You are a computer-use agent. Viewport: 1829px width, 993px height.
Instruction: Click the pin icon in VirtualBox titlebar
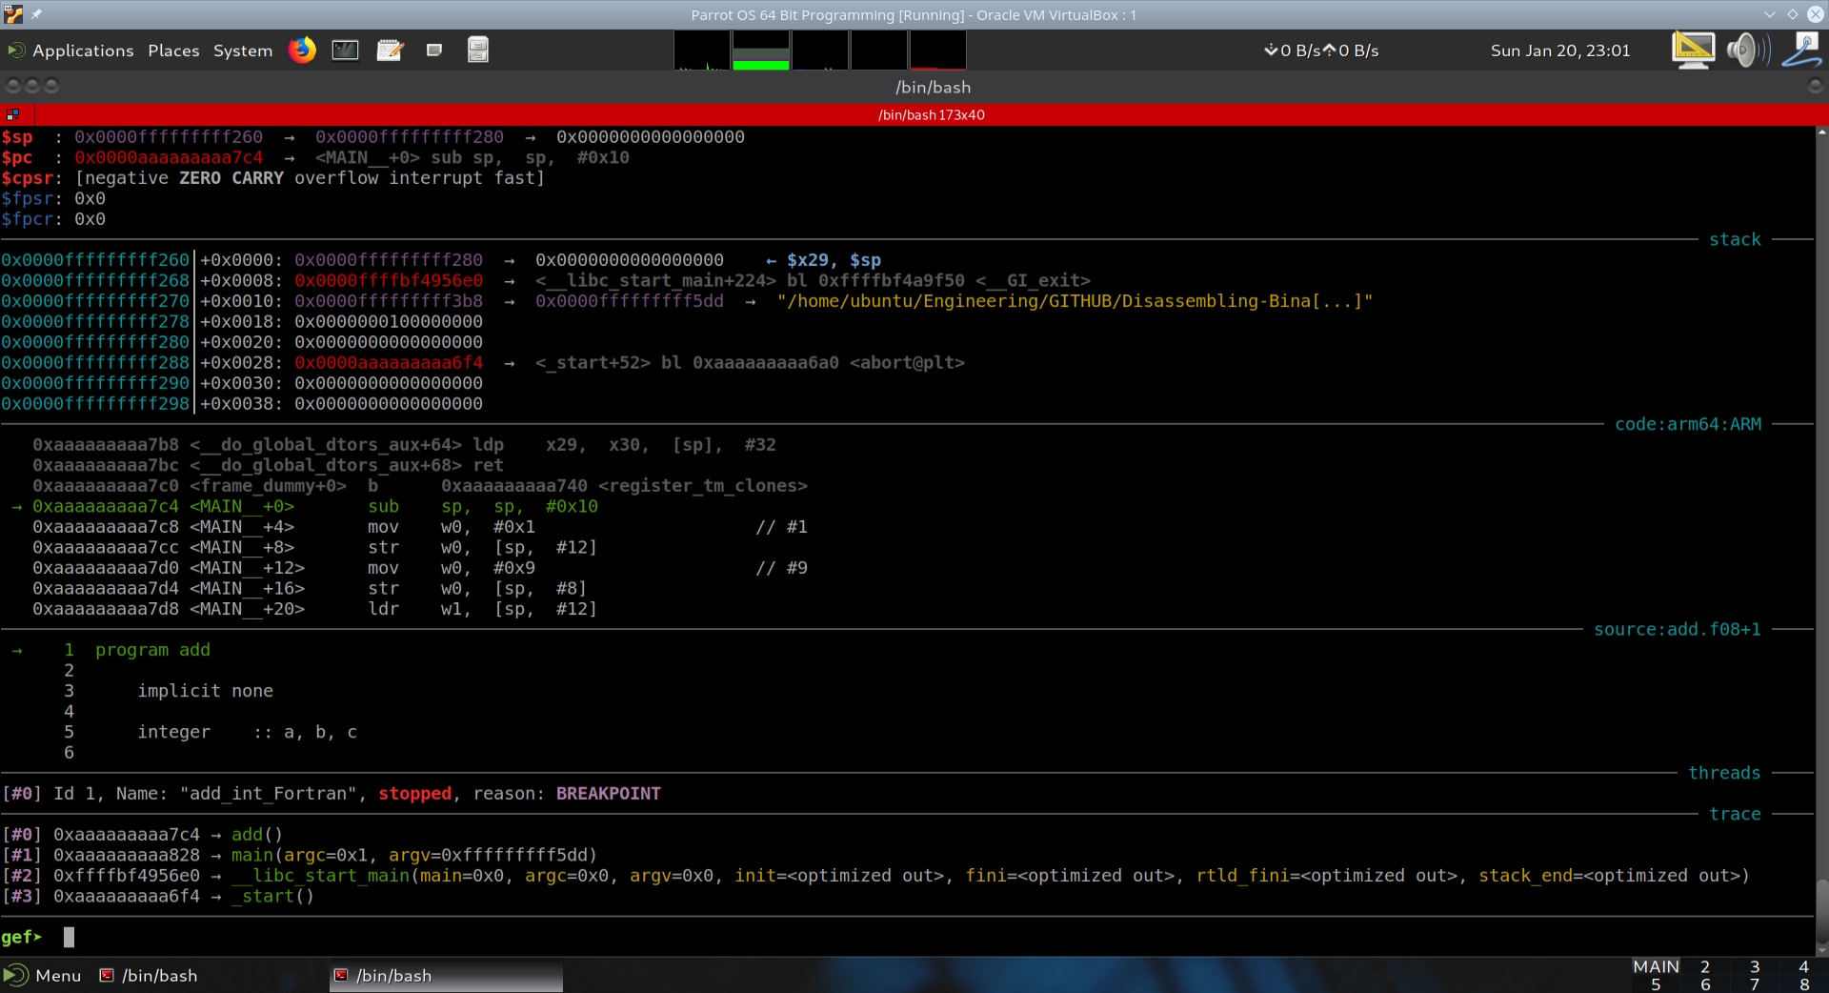(x=37, y=14)
